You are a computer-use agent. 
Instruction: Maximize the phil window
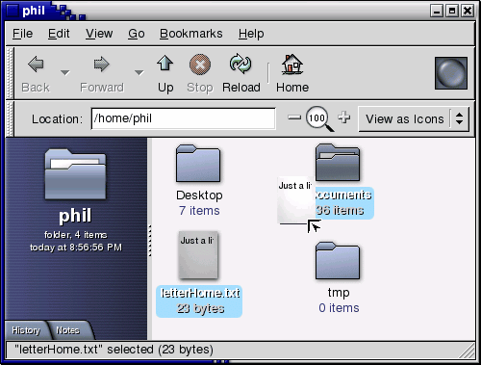452,11
